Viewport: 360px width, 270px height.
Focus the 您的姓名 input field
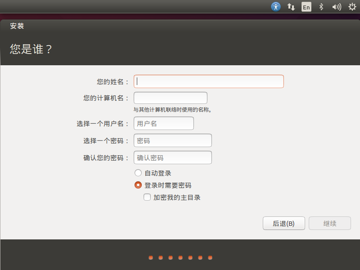pyautogui.click(x=209, y=81)
